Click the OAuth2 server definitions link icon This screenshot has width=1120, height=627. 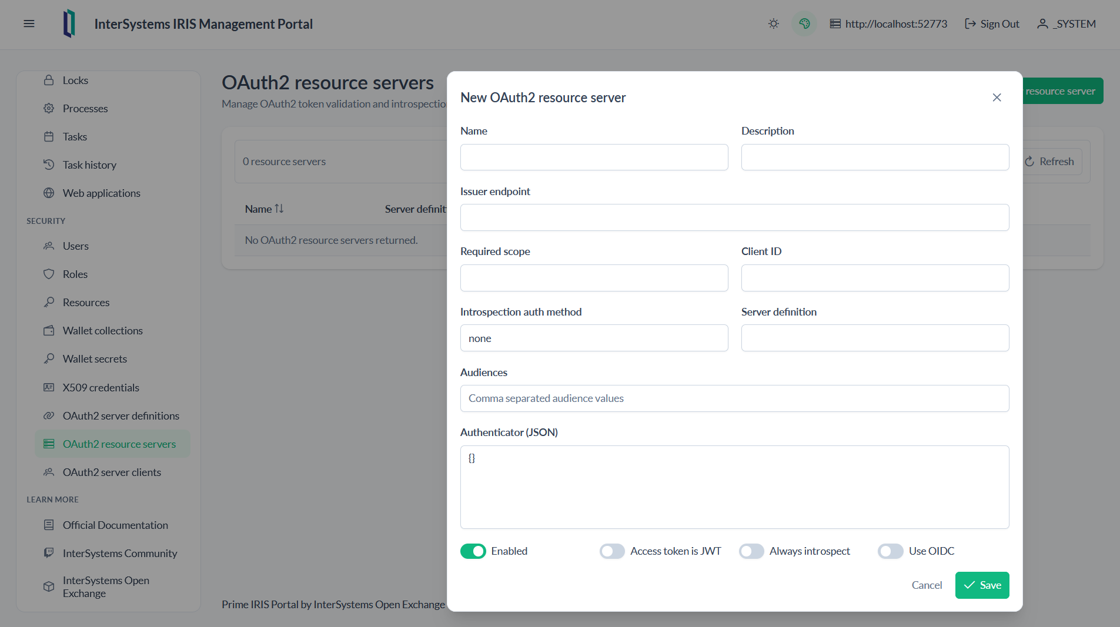(x=49, y=415)
